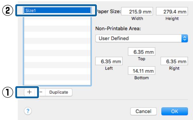Edit the paper Height field
This screenshot has height=120, width=193.
click(x=172, y=11)
